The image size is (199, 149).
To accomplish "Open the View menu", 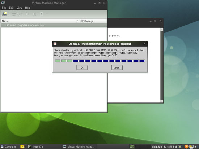I will [19, 8].
